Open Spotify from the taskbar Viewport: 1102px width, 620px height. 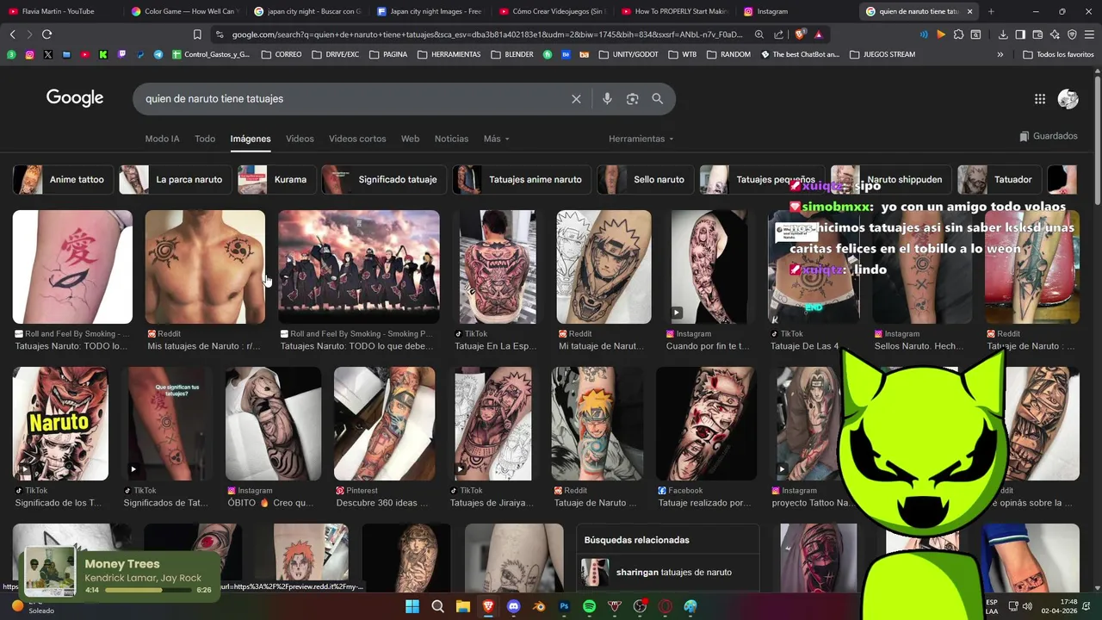[x=589, y=606]
